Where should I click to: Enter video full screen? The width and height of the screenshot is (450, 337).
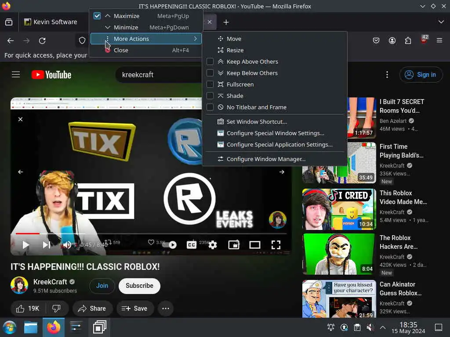coord(276,245)
